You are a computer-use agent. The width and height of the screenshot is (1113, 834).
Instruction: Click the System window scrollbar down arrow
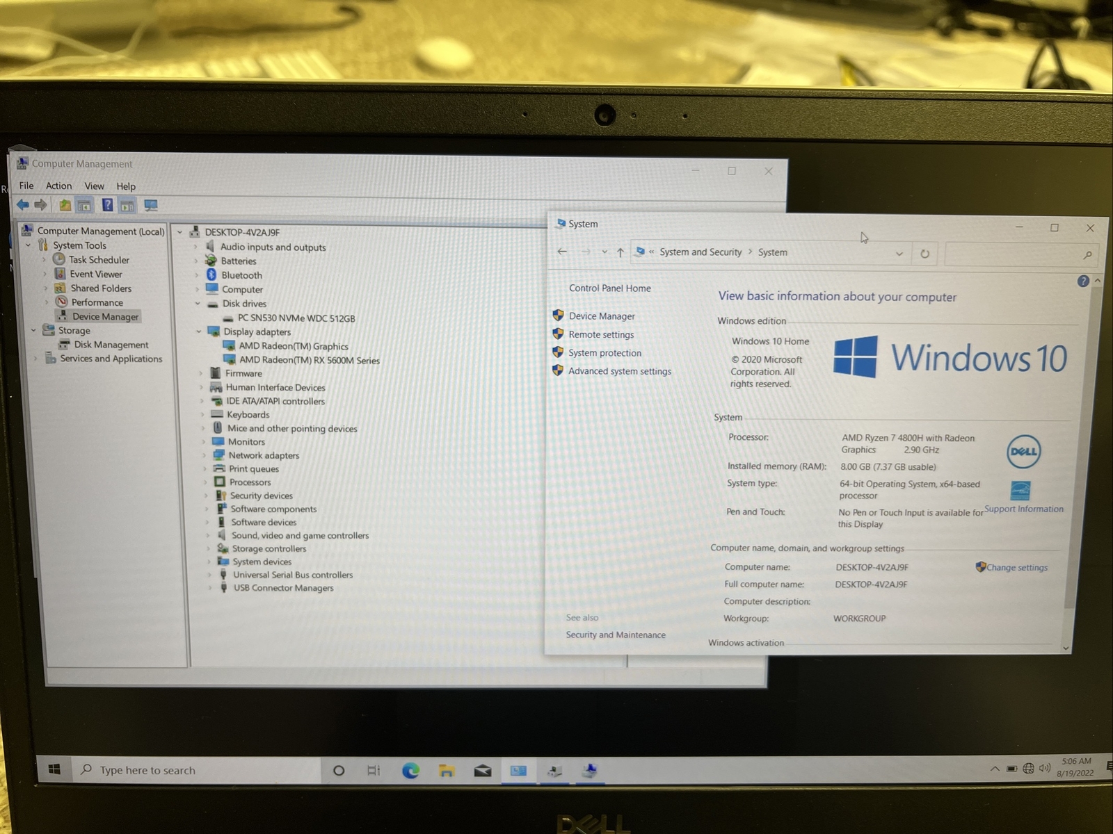[1066, 648]
